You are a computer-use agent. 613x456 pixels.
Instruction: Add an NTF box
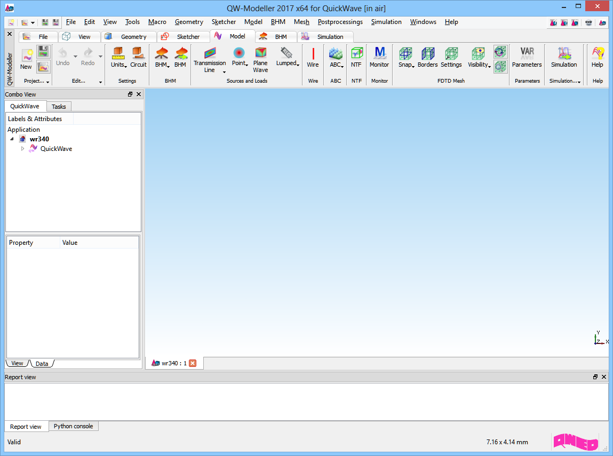[x=356, y=57]
